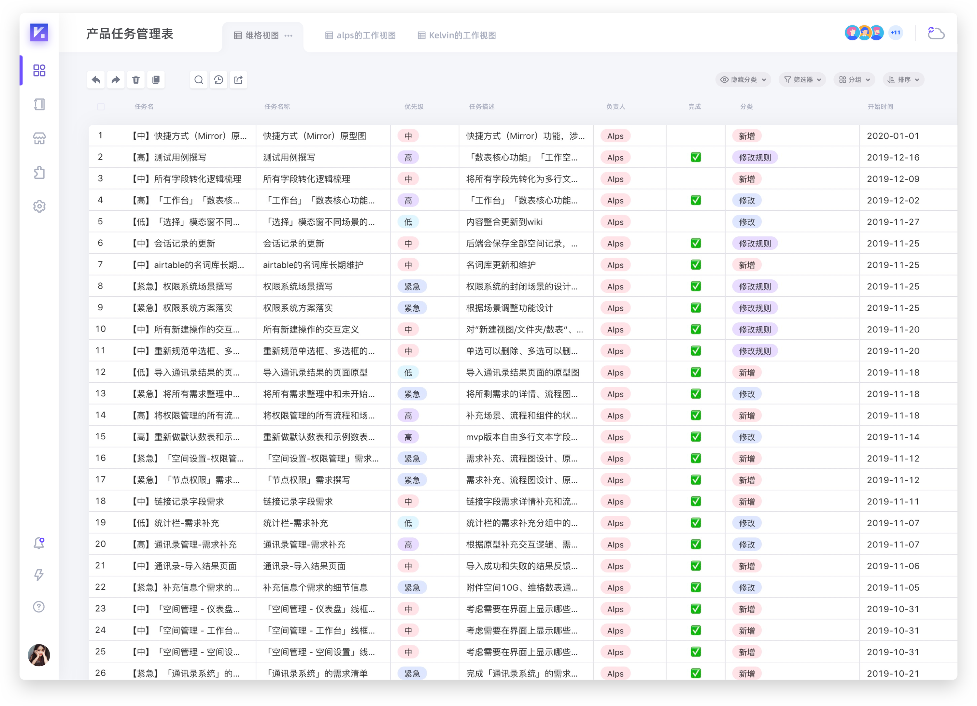
Task: Click the 开始时间 column header
Action: (x=881, y=106)
